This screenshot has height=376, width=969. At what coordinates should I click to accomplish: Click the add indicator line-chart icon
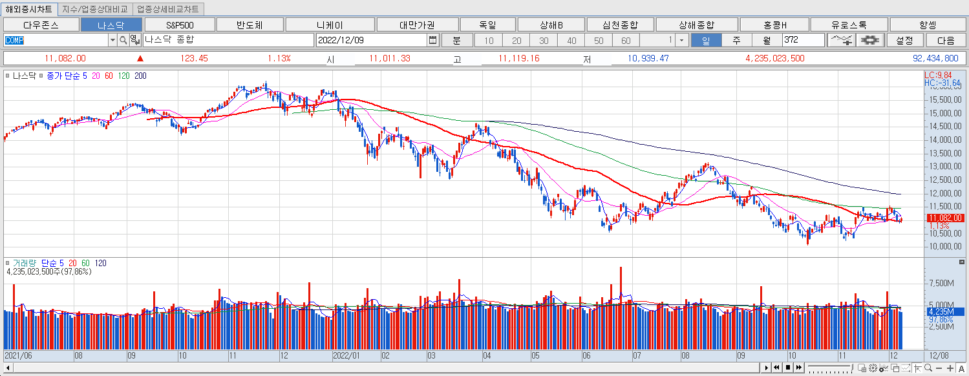pyautogui.click(x=841, y=40)
